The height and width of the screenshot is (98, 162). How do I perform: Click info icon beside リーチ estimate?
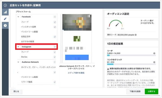pyautogui.click(x=154, y=53)
